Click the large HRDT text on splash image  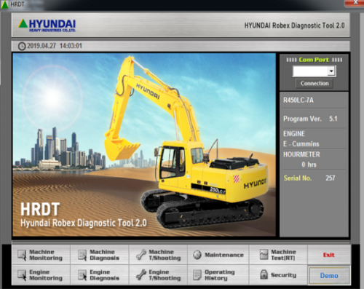click(x=40, y=210)
